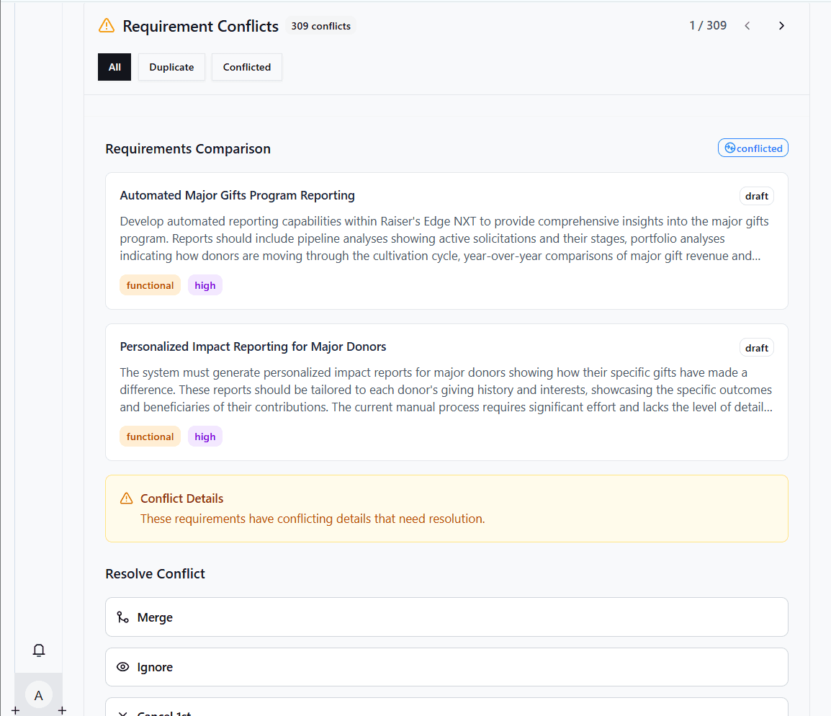Click the 1 / 309 page counter
The height and width of the screenshot is (716, 831).
708,25
